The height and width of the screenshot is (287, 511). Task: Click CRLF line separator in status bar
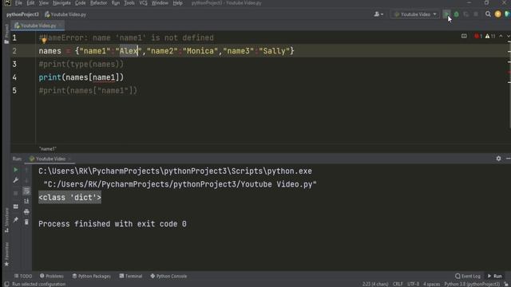click(398, 284)
